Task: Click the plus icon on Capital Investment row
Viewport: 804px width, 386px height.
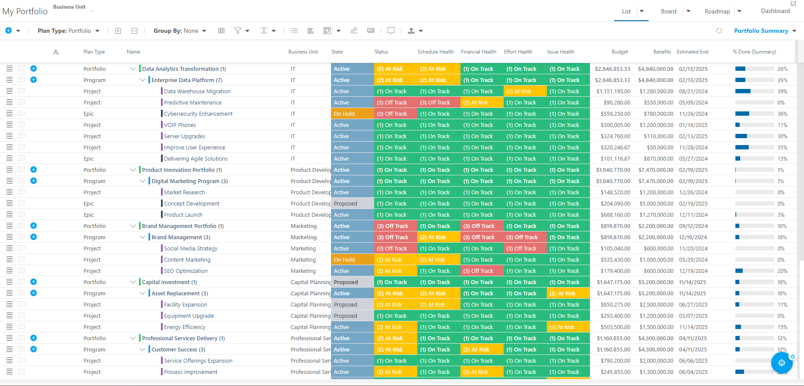Action: coord(34,282)
